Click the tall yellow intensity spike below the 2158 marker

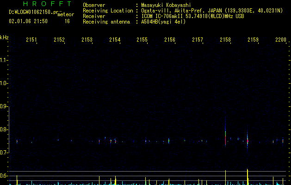(x=225, y=178)
